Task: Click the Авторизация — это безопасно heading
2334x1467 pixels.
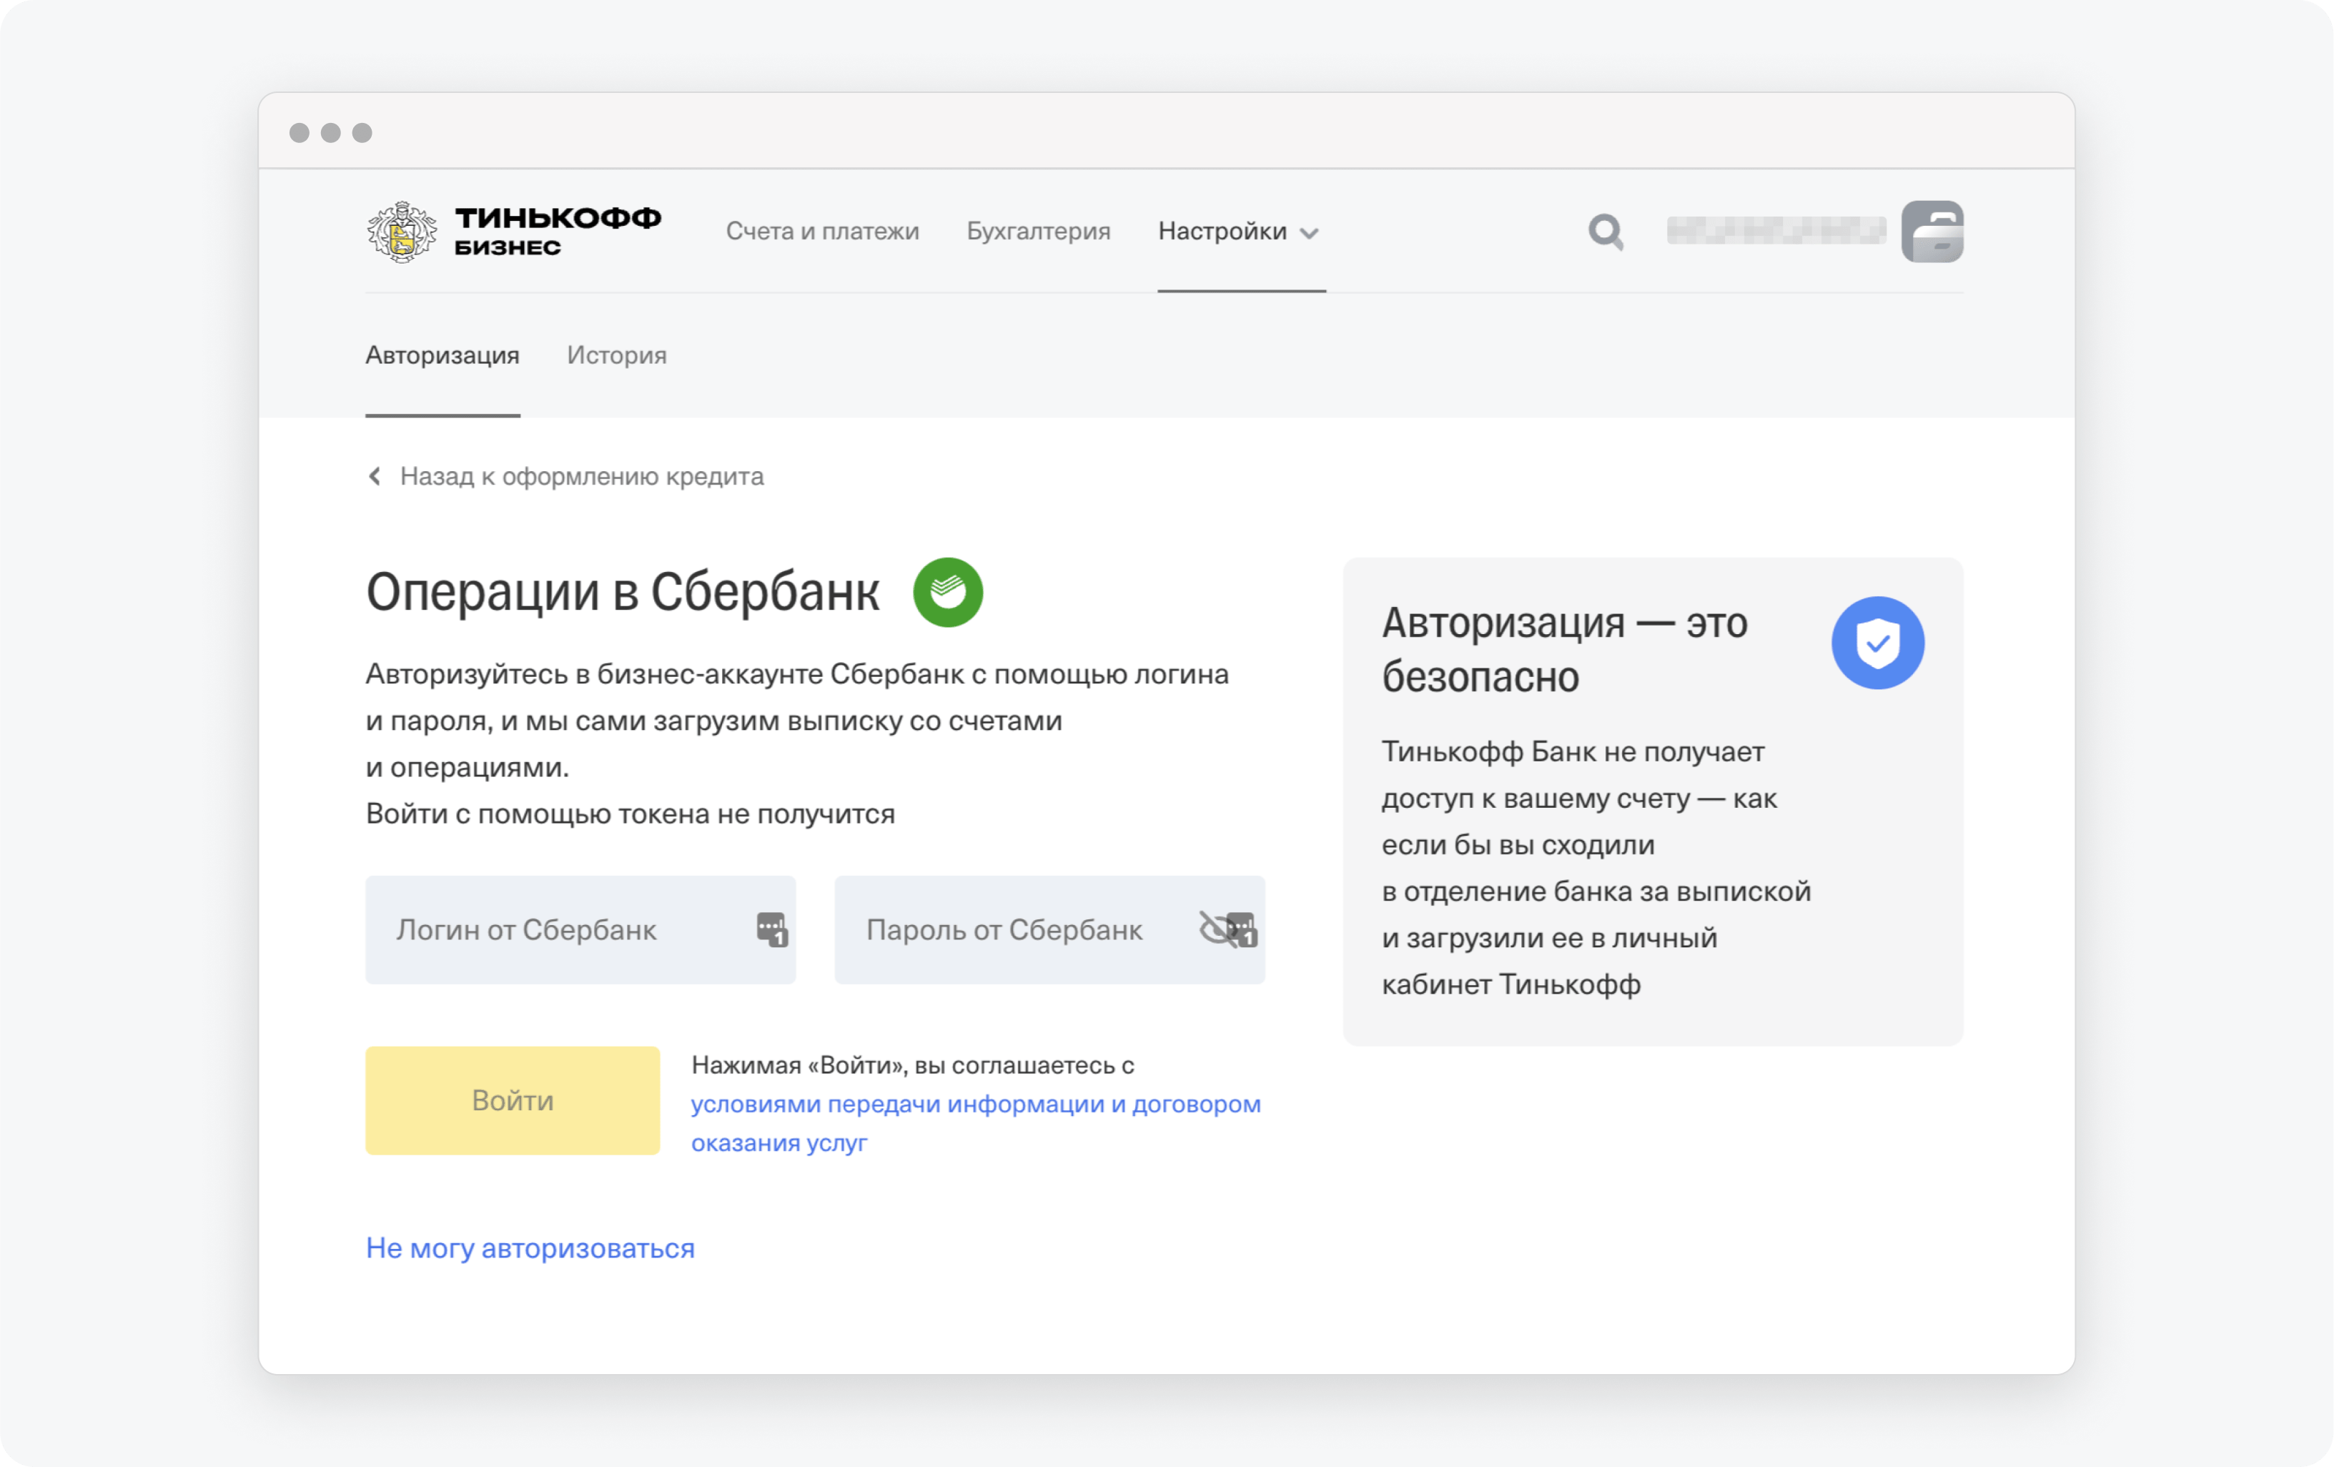Action: 1564,648
